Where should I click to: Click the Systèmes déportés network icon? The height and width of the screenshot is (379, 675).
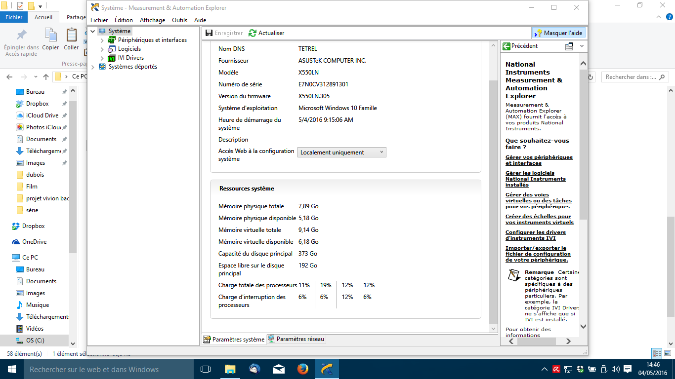click(102, 67)
